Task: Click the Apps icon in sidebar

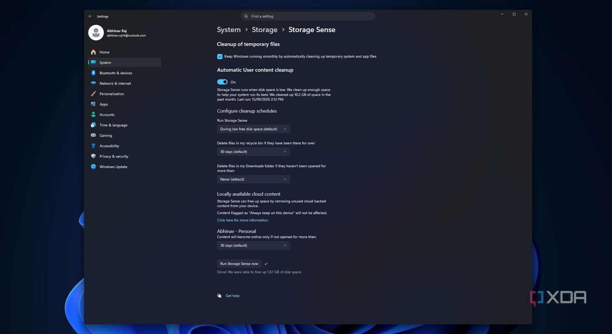Action: [93, 104]
